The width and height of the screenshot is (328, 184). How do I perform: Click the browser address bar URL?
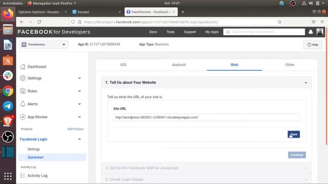click(151, 22)
